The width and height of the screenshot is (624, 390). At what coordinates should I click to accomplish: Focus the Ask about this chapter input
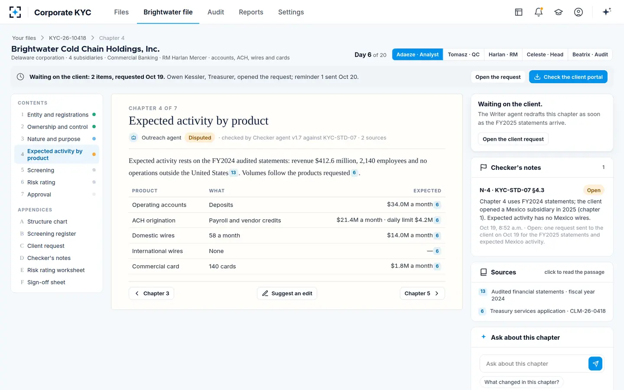(534, 364)
